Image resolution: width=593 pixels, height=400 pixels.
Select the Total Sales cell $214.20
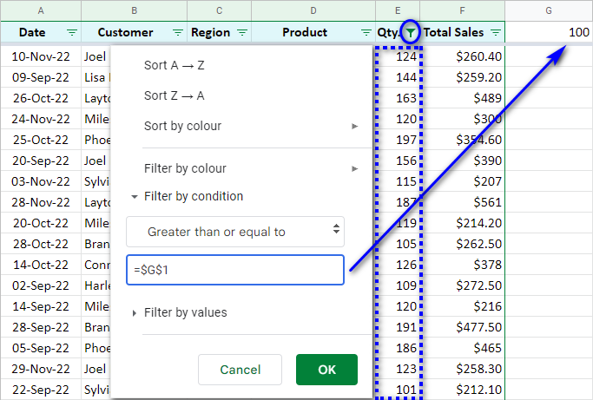(x=462, y=223)
